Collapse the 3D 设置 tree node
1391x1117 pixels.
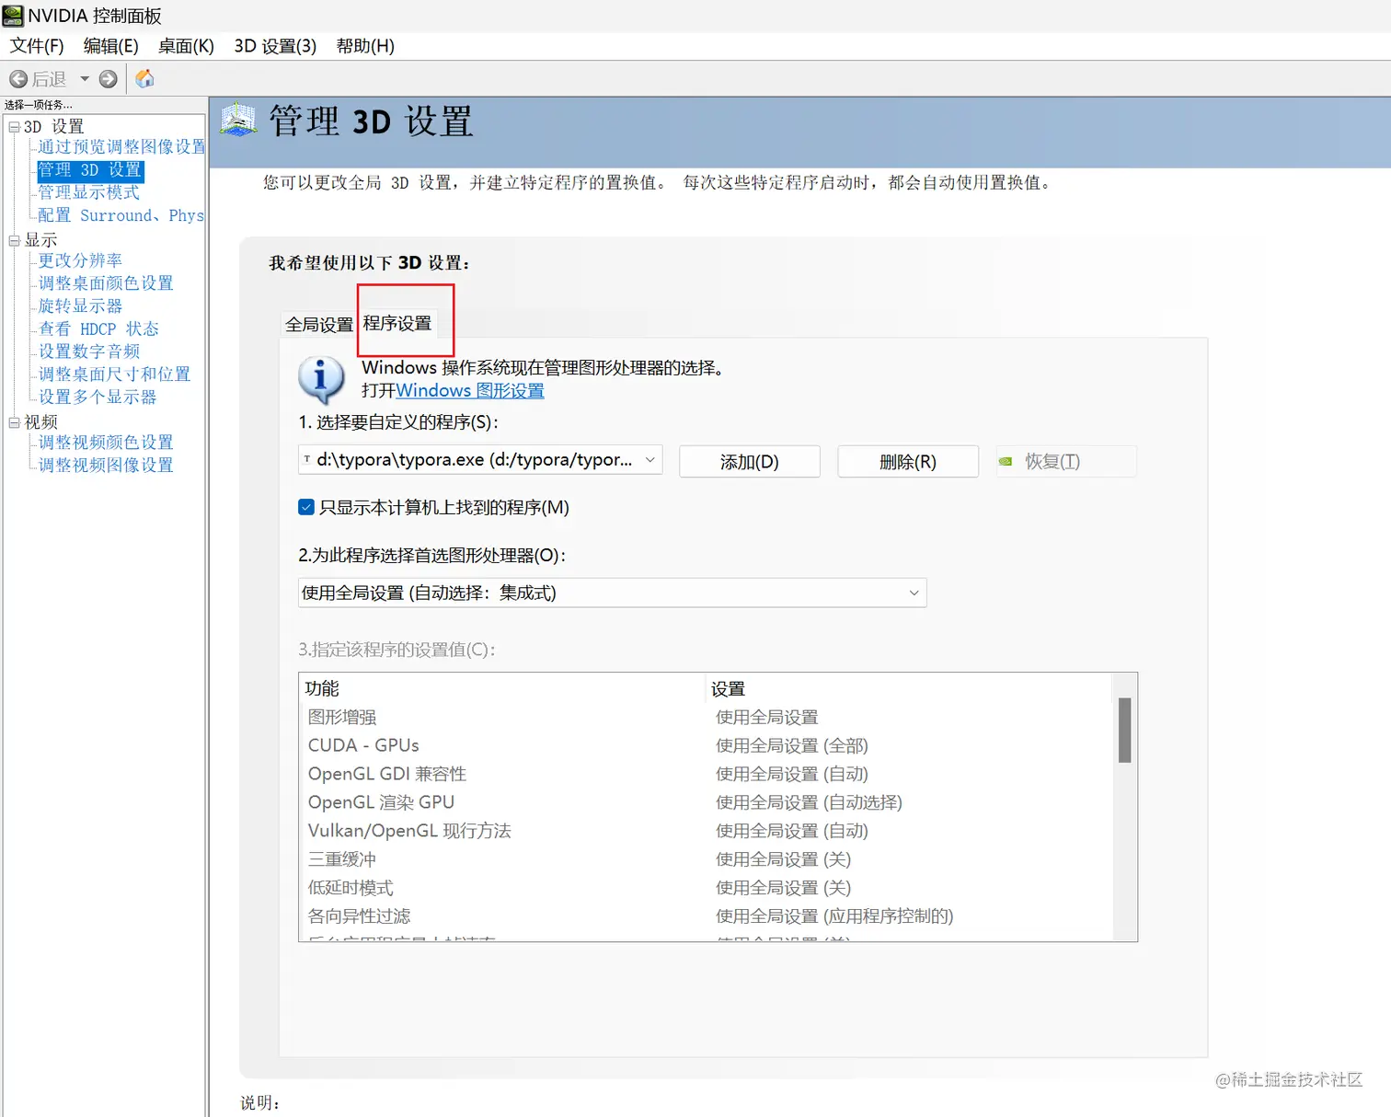coord(14,127)
